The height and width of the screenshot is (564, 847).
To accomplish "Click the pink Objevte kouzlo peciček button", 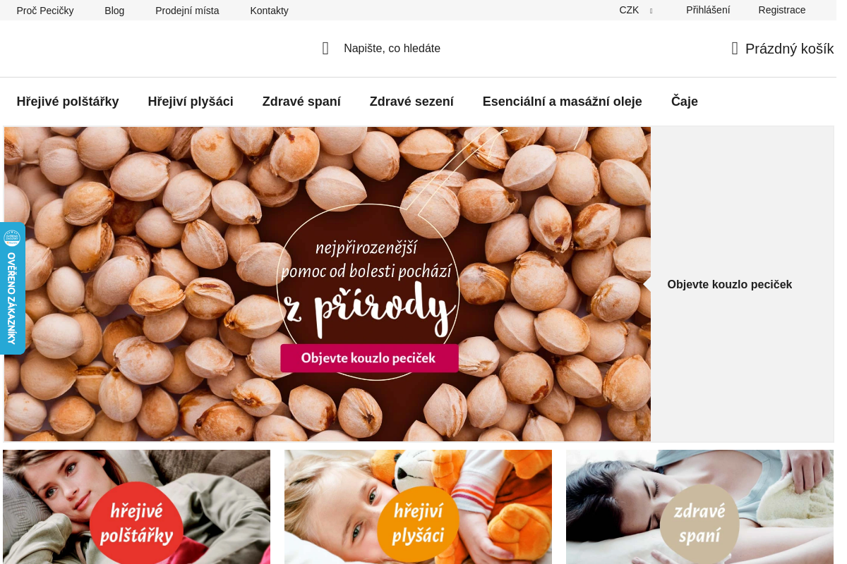I will pos(369,358).
